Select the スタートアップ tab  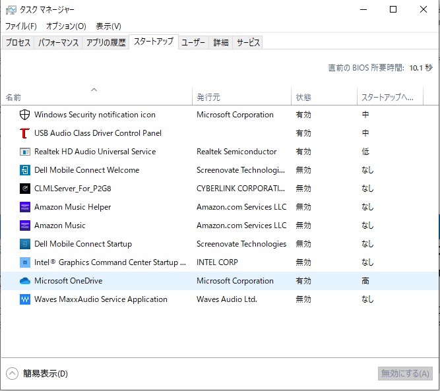154,42
